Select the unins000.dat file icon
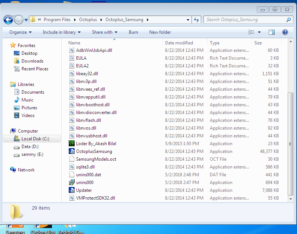The height and width of the screenshot is (234, 297). 72,175
